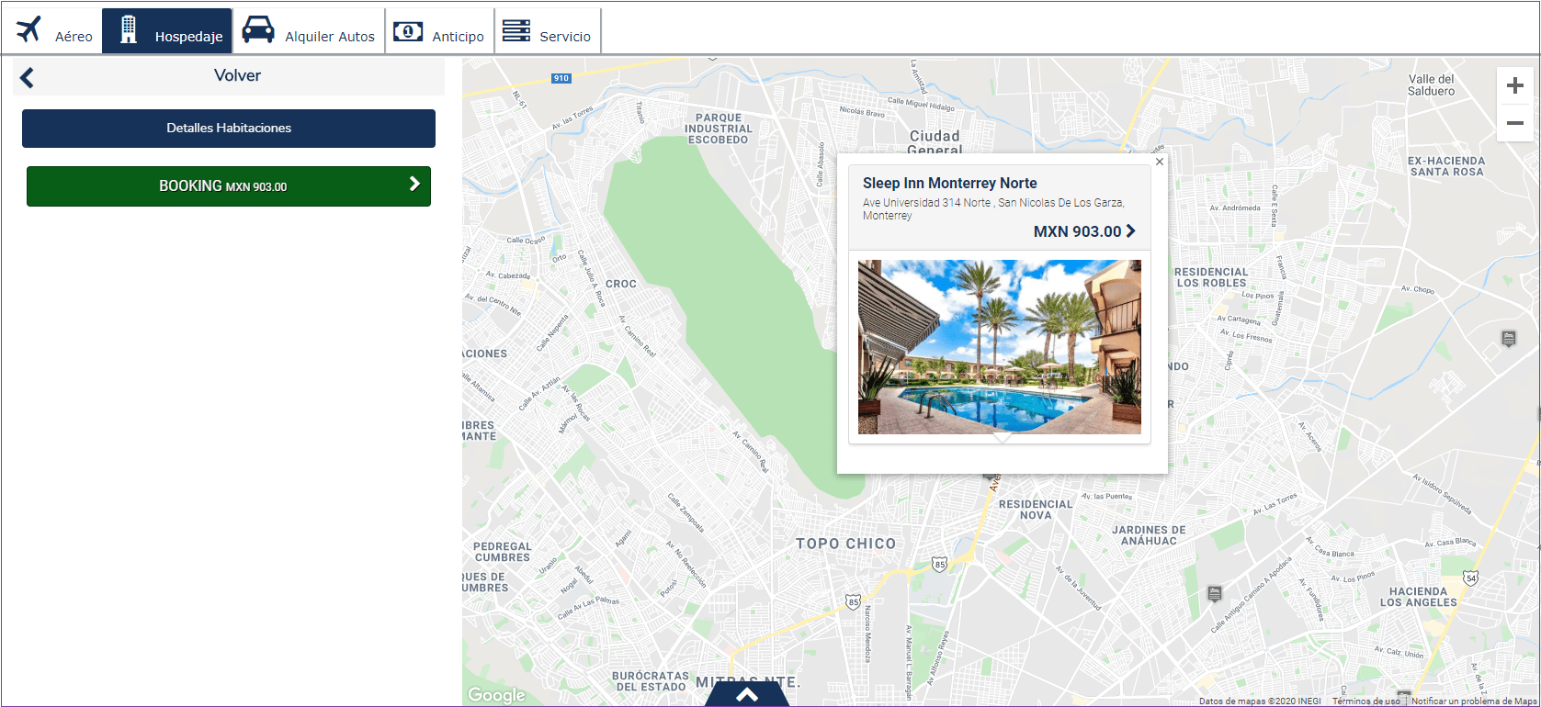Image resolution: width=1541 pixels, height=707 pixels.
Task: Click the banknote icon in the Anticipo tab
Action: click(x=408, y=31)
